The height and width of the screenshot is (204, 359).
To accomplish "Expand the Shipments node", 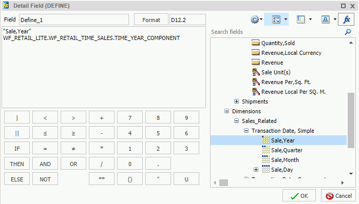I will (237, 101).
